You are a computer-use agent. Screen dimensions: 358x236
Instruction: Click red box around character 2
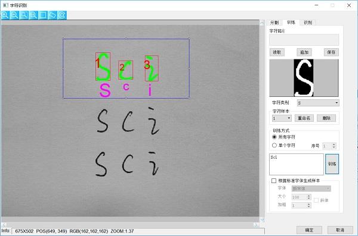click(x=125, y=70)
